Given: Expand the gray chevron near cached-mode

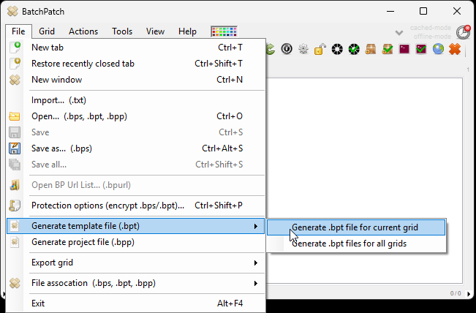Looking at the screenshot, I should pyautogui.click(x=399, y=32).
